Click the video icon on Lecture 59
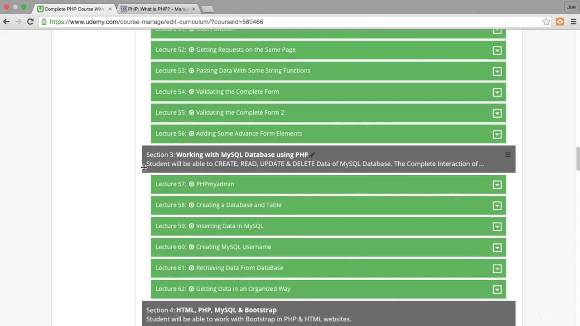The image size is (580, 326). (192, 226)
